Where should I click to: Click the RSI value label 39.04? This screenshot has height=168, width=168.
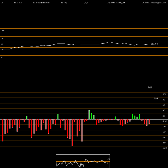coord(155,44)
